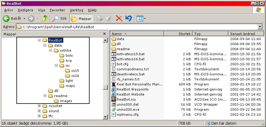Click the Den här datorn status bar entry
The image size is (266, 127).
point(222,123)
